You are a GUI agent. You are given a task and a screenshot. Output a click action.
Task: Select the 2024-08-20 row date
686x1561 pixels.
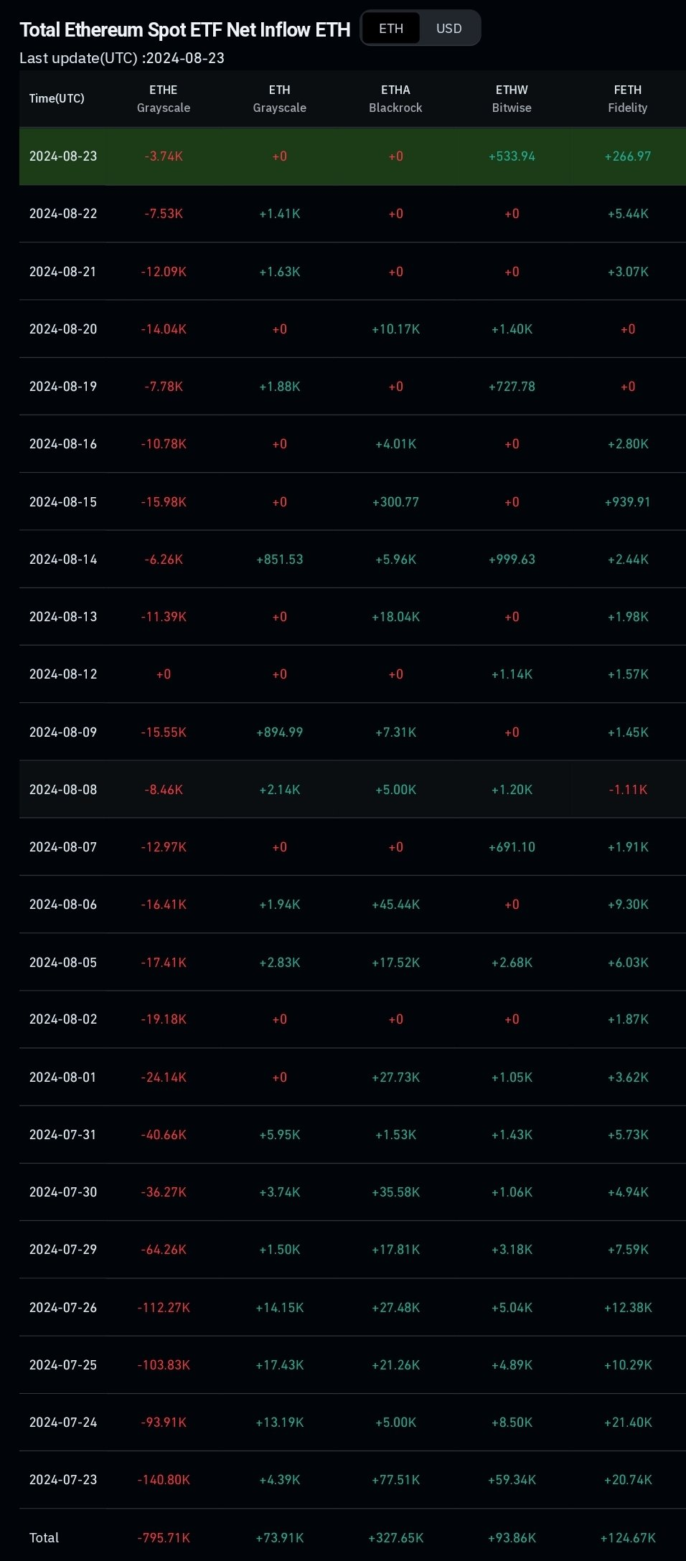point(63,329)
